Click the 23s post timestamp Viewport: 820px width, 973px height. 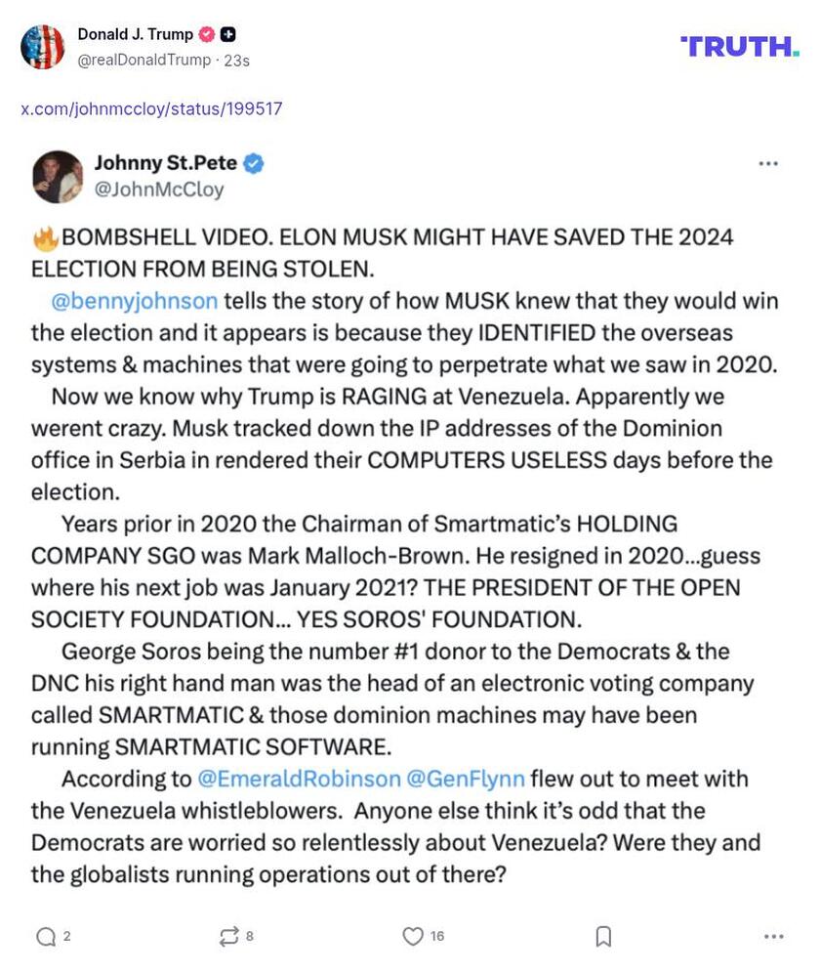[237, 60]
